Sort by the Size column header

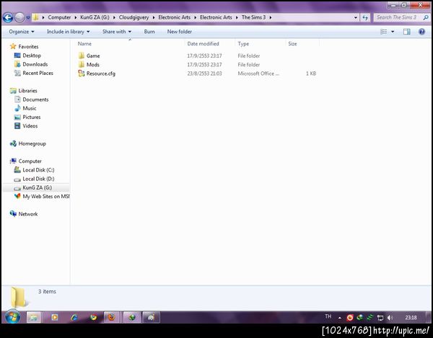tap(292, 43)
